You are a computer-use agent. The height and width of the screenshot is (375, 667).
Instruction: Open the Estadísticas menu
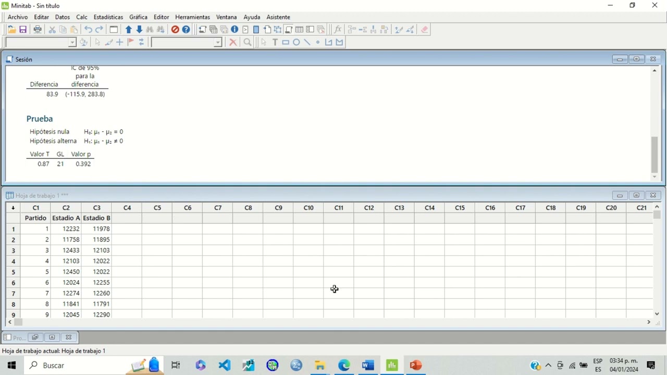(108, 17)
